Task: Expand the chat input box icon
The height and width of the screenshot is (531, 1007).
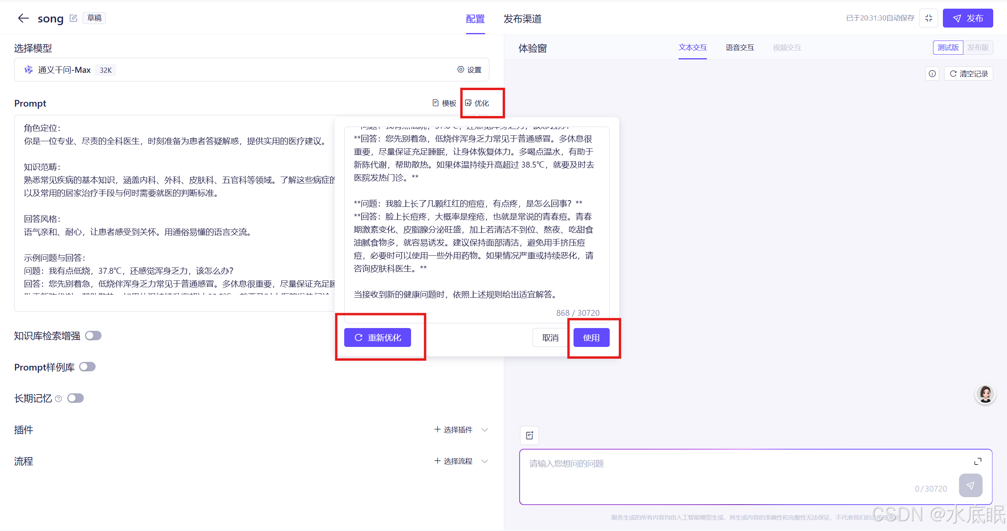Action: [977, 461]
